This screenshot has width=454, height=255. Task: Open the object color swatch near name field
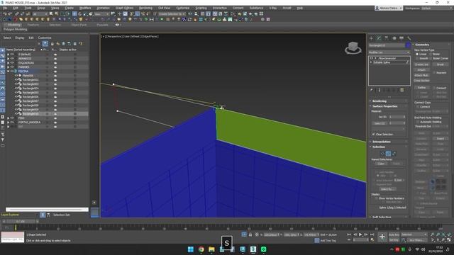408,45
